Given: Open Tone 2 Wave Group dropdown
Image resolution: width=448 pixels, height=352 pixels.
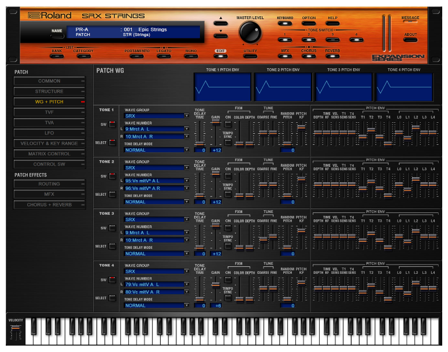Looking at the screenshot, I should click(x=157, y=168).
